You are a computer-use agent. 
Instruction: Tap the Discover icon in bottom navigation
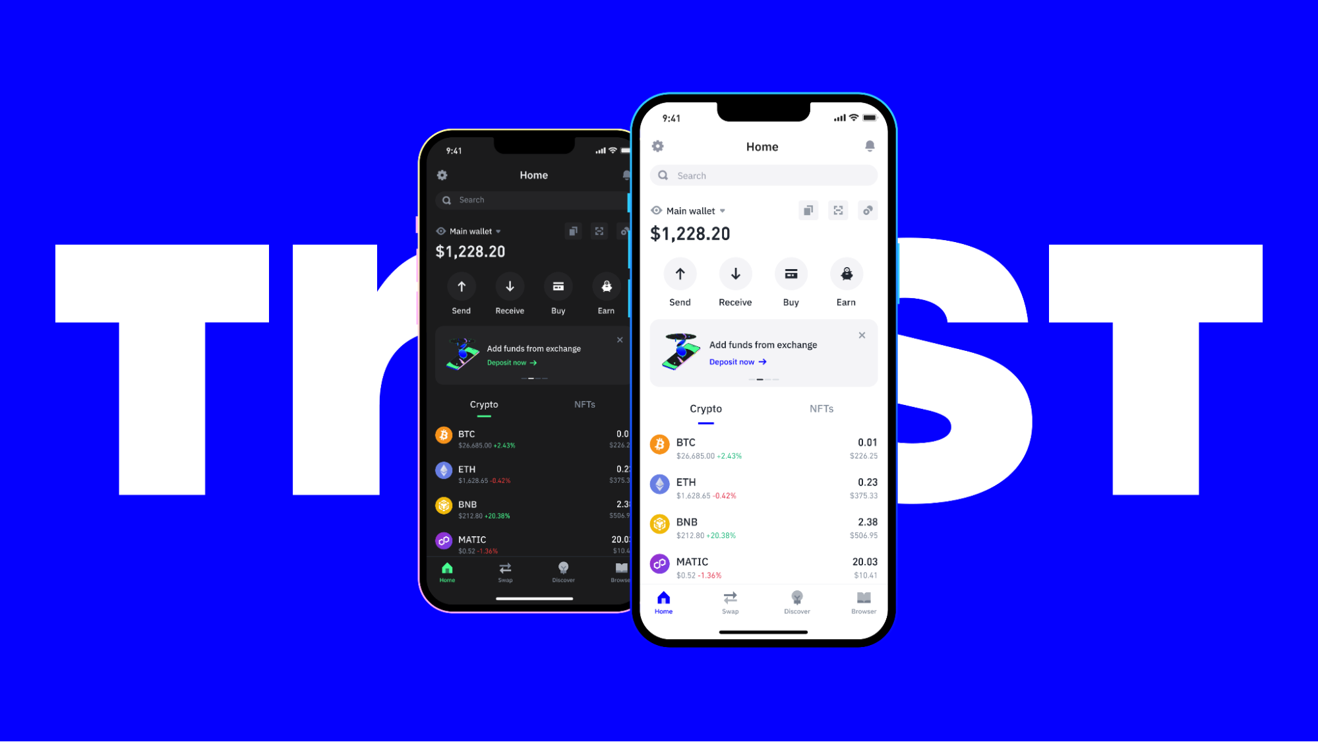click(796, 598)
